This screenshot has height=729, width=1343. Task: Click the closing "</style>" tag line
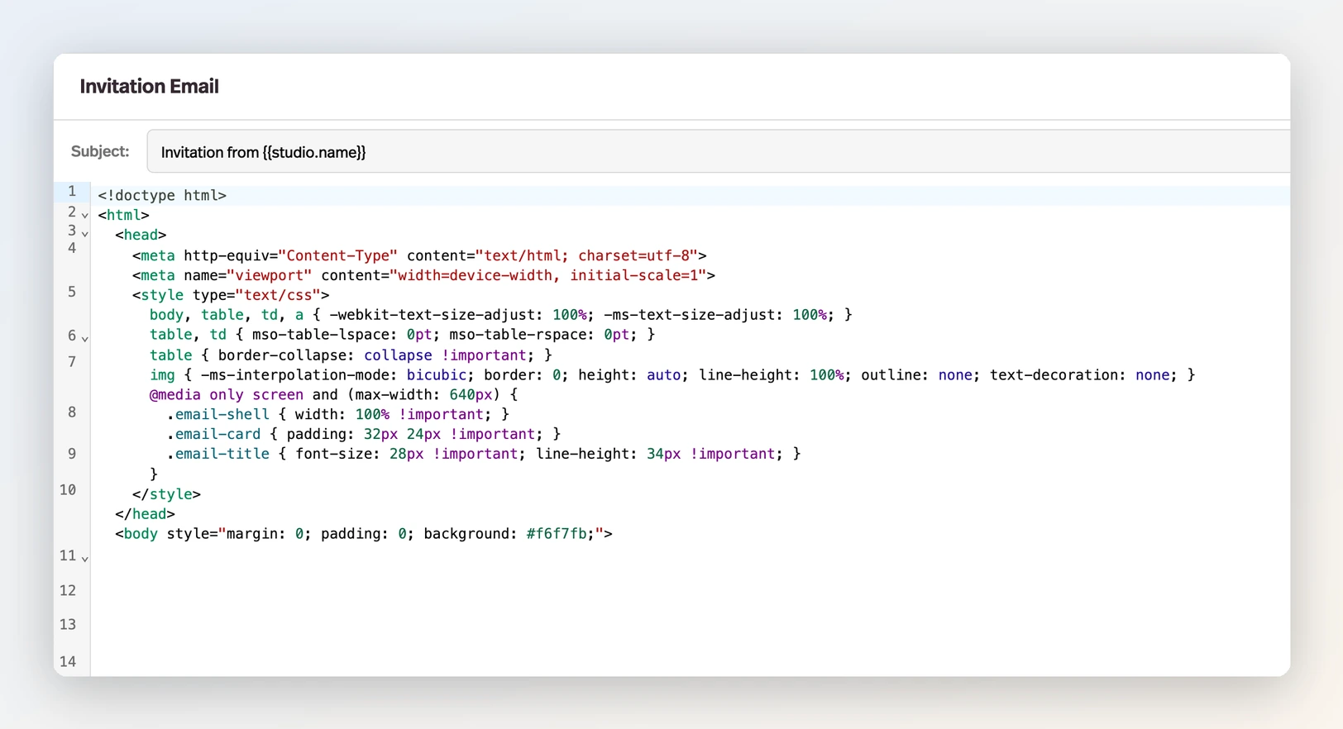click(166, 494)
